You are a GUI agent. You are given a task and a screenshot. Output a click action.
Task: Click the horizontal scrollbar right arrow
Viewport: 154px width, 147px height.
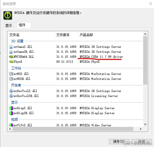point(141,129)
